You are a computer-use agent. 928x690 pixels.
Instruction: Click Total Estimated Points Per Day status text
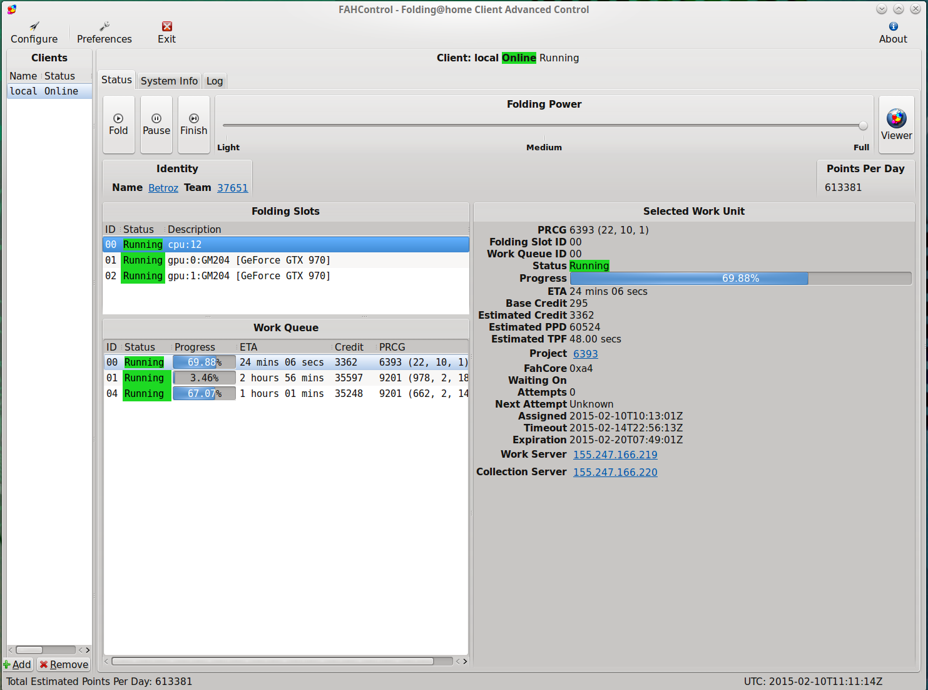99,681
